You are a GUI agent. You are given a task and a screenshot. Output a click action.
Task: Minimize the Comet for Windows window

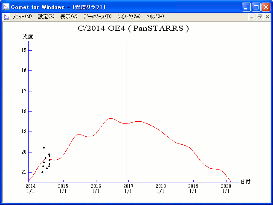click(x=246, y=7)
